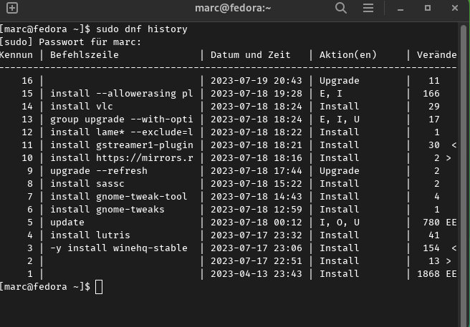470x327 pixels.
Task: Click the cursor at the shell prompt
Action: 99,287
